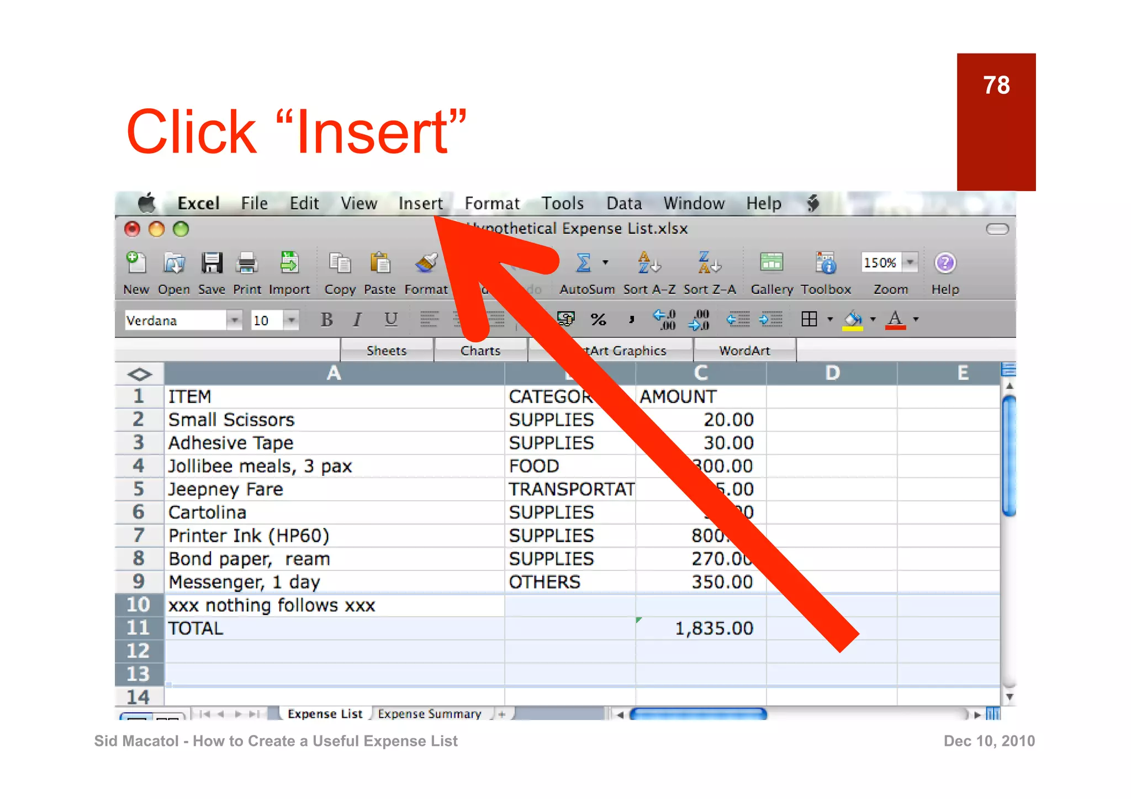Image resolution: width=1131 pixels, height=799 pixels.
Task: Sort ascending with Sort A-Z icon
Action: pyautogui.click(x=649, y=263)
